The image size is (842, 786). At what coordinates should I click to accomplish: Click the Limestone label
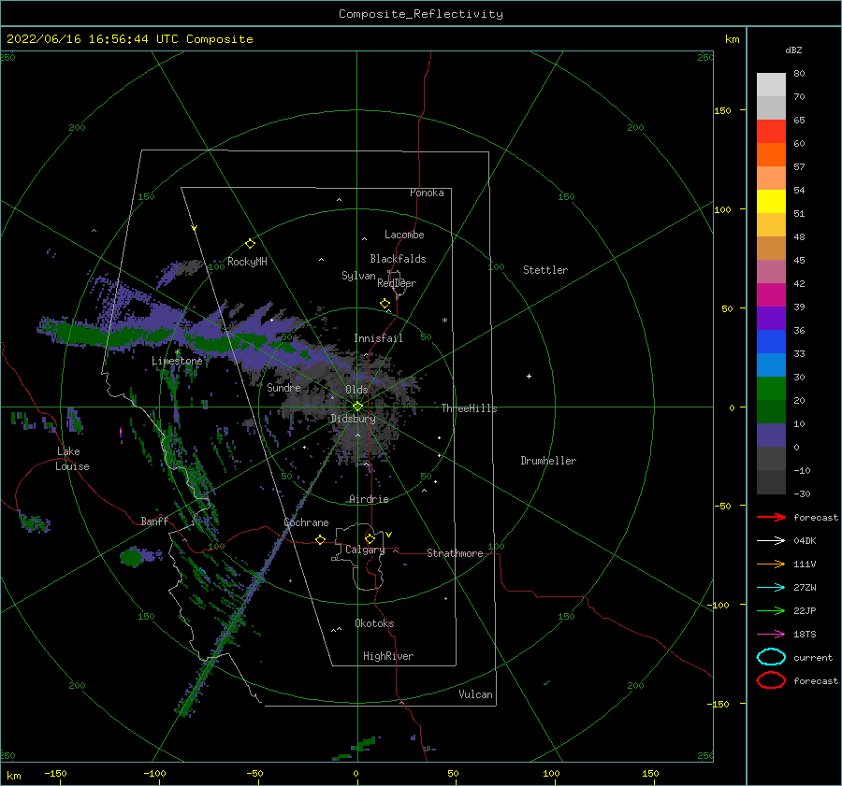tap(177, 361)
